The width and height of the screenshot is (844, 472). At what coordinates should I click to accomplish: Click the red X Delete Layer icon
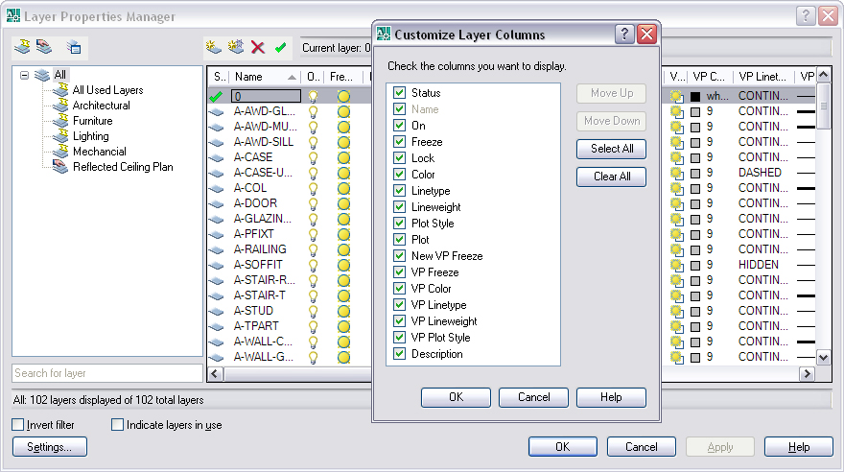point(257,46)
